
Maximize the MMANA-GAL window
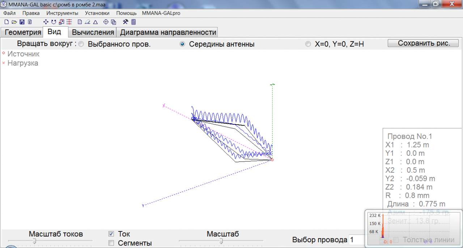tap(436, 4)
